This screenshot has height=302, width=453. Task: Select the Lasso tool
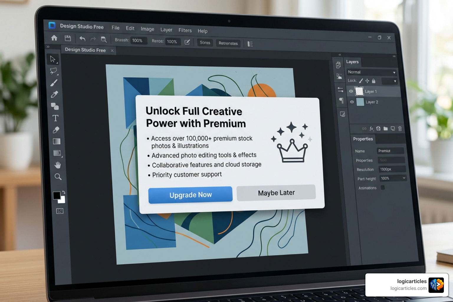click(54, 71)
